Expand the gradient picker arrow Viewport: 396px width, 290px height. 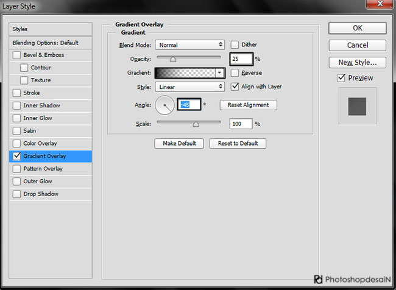point(219,72)
